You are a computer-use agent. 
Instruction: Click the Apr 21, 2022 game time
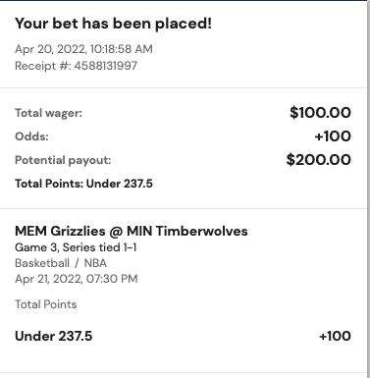[x=77, y=279]
